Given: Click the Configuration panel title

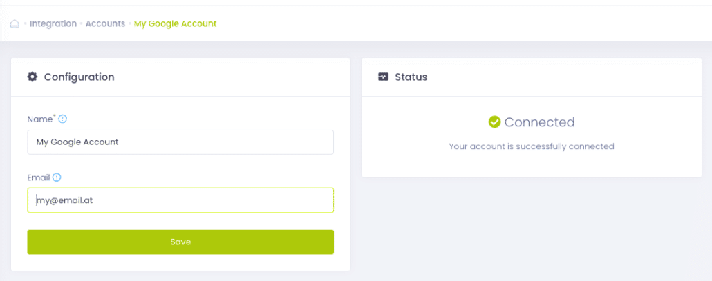Looking at the screenshot, I should pos(79,77).
